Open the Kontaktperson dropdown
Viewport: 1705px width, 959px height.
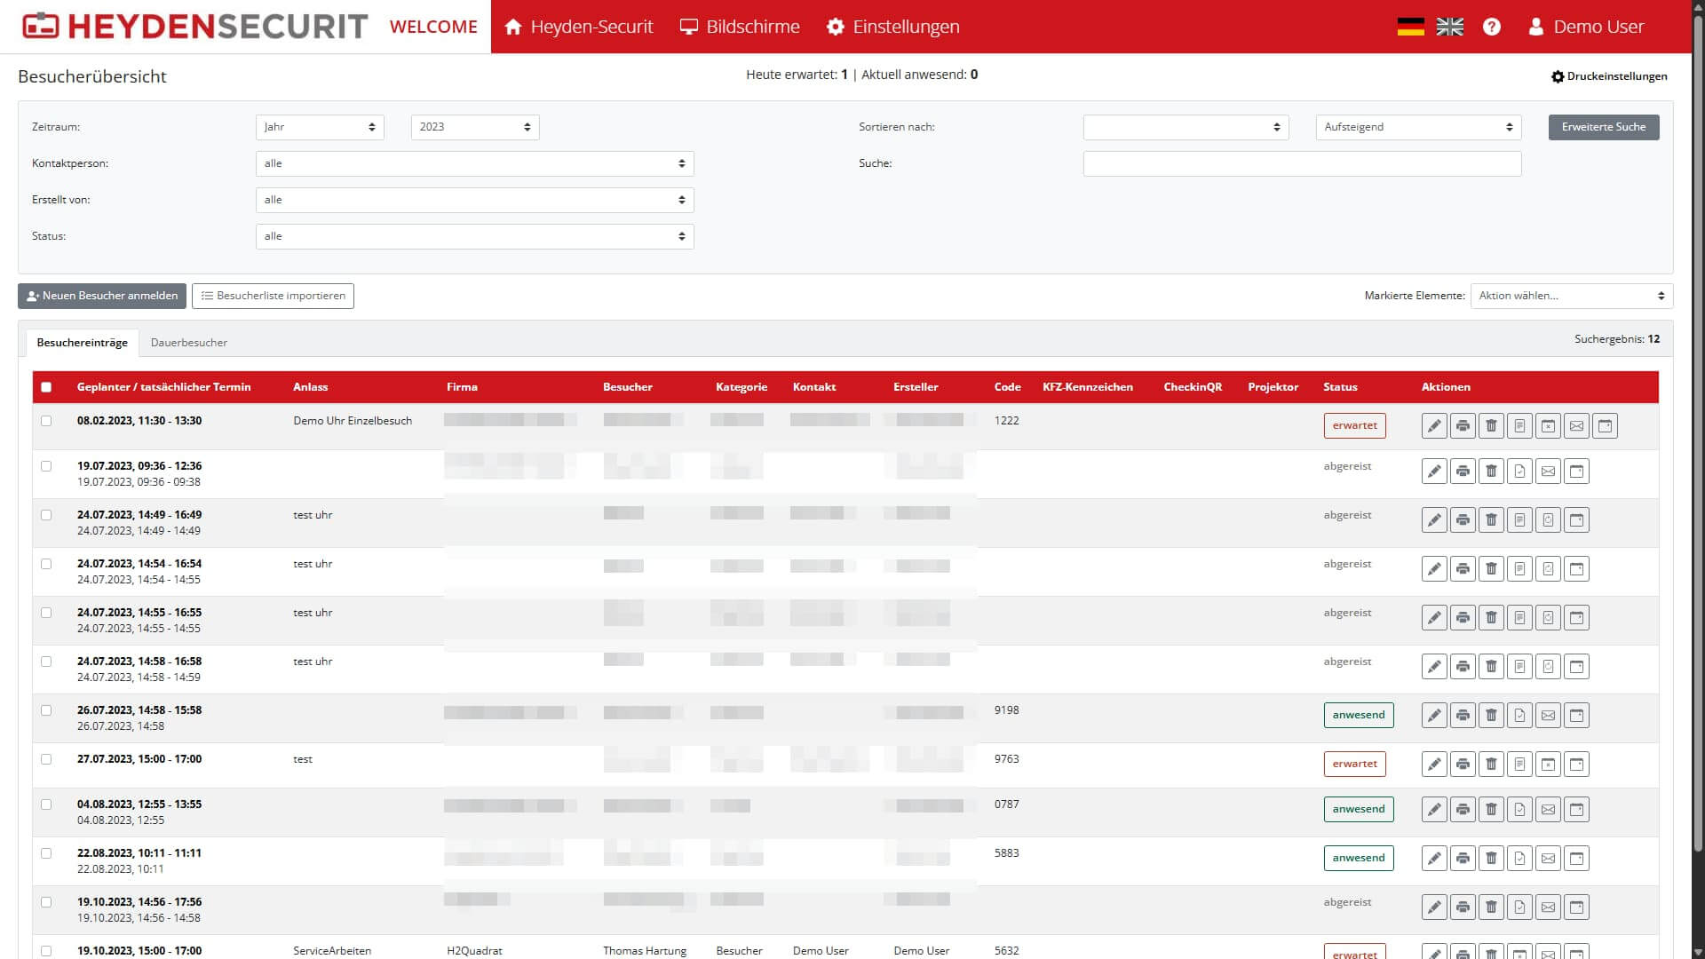(x=475, y=163)
